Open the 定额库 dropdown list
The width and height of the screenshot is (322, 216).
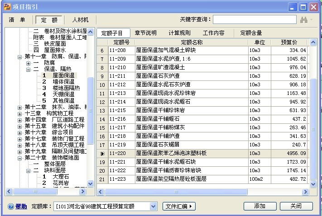[153, 207]
